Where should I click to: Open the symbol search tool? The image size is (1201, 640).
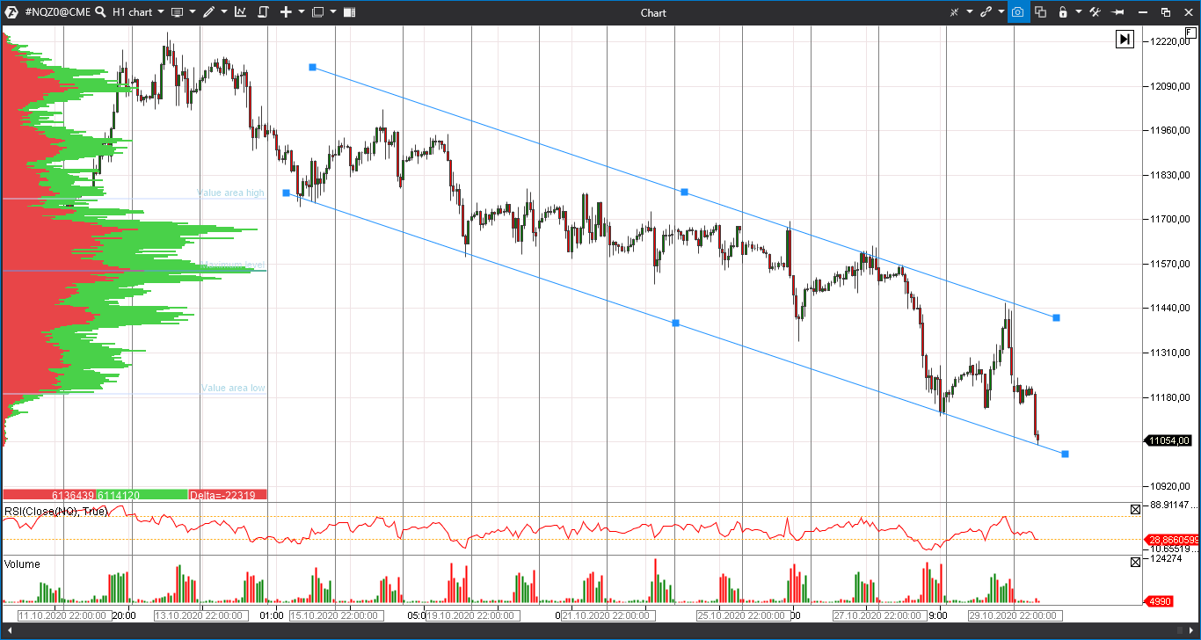(99, 11)
